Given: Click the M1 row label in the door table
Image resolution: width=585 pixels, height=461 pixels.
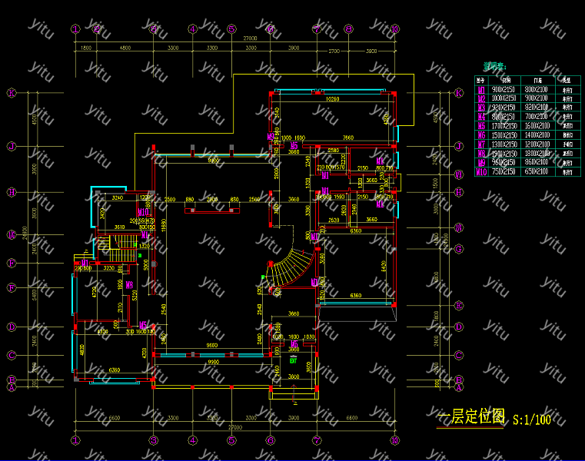Looking at the screenshot, I should click(481, 89).
